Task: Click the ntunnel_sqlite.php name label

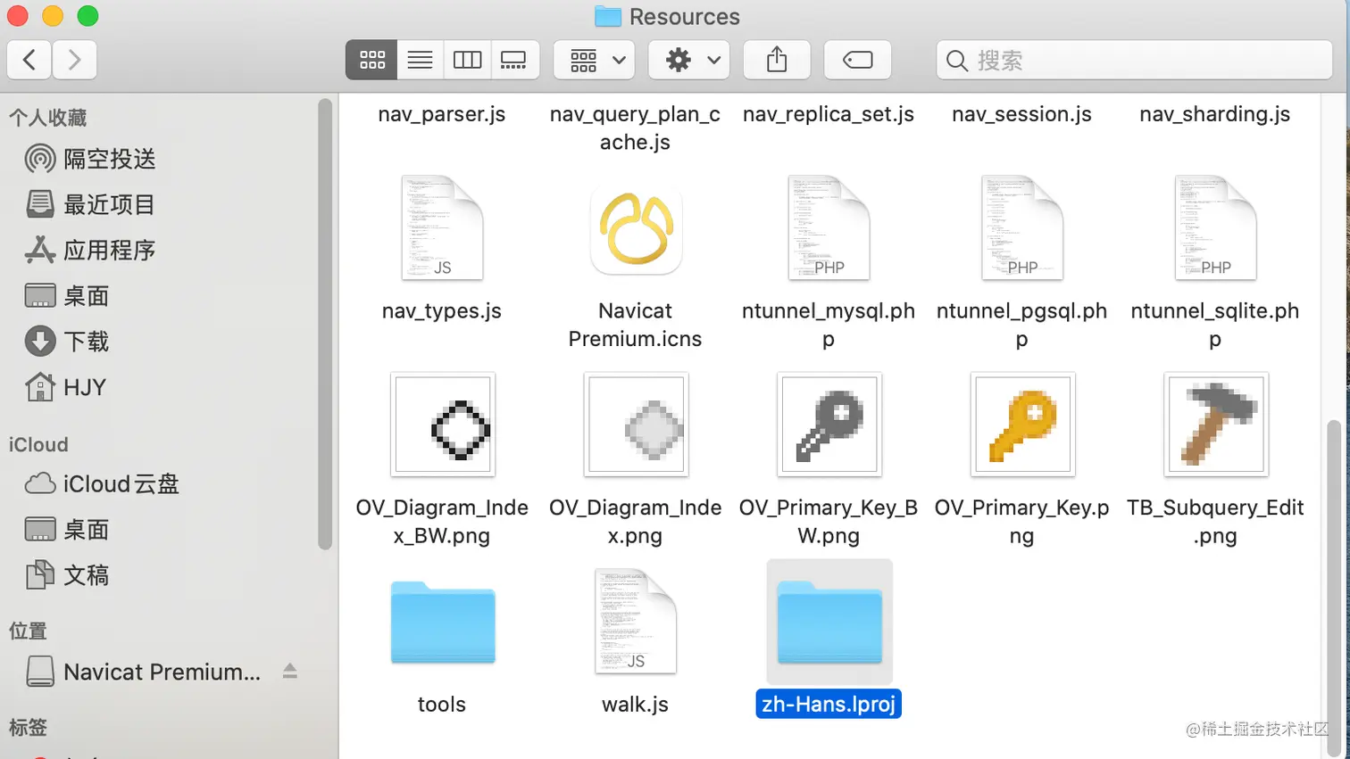Action: (x=1215, y=325)
